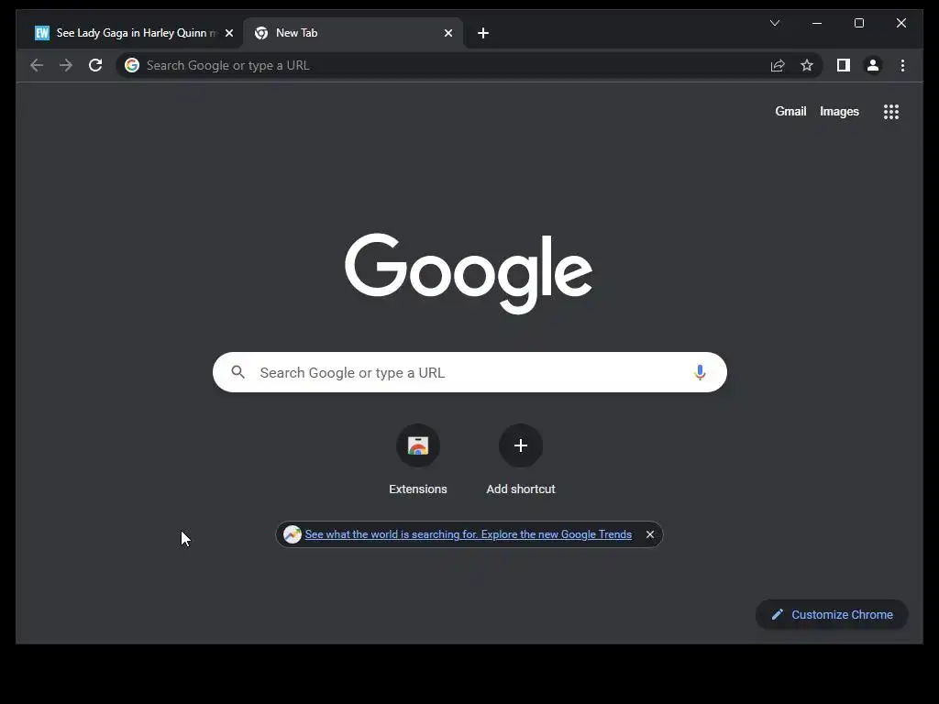Viewport: 939px width, 704px height.
Task: Click the Add shortcut label text
Action: pyautogui.click(x=521, y=489)
